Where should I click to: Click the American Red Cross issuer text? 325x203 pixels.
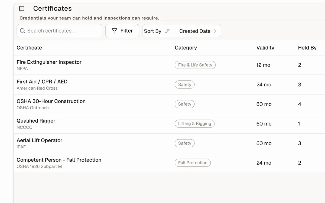[37, 88]
